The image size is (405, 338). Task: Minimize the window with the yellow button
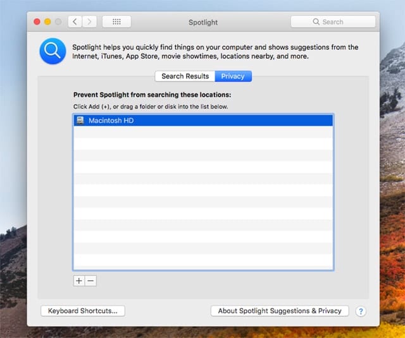click(x=47, y=22)
